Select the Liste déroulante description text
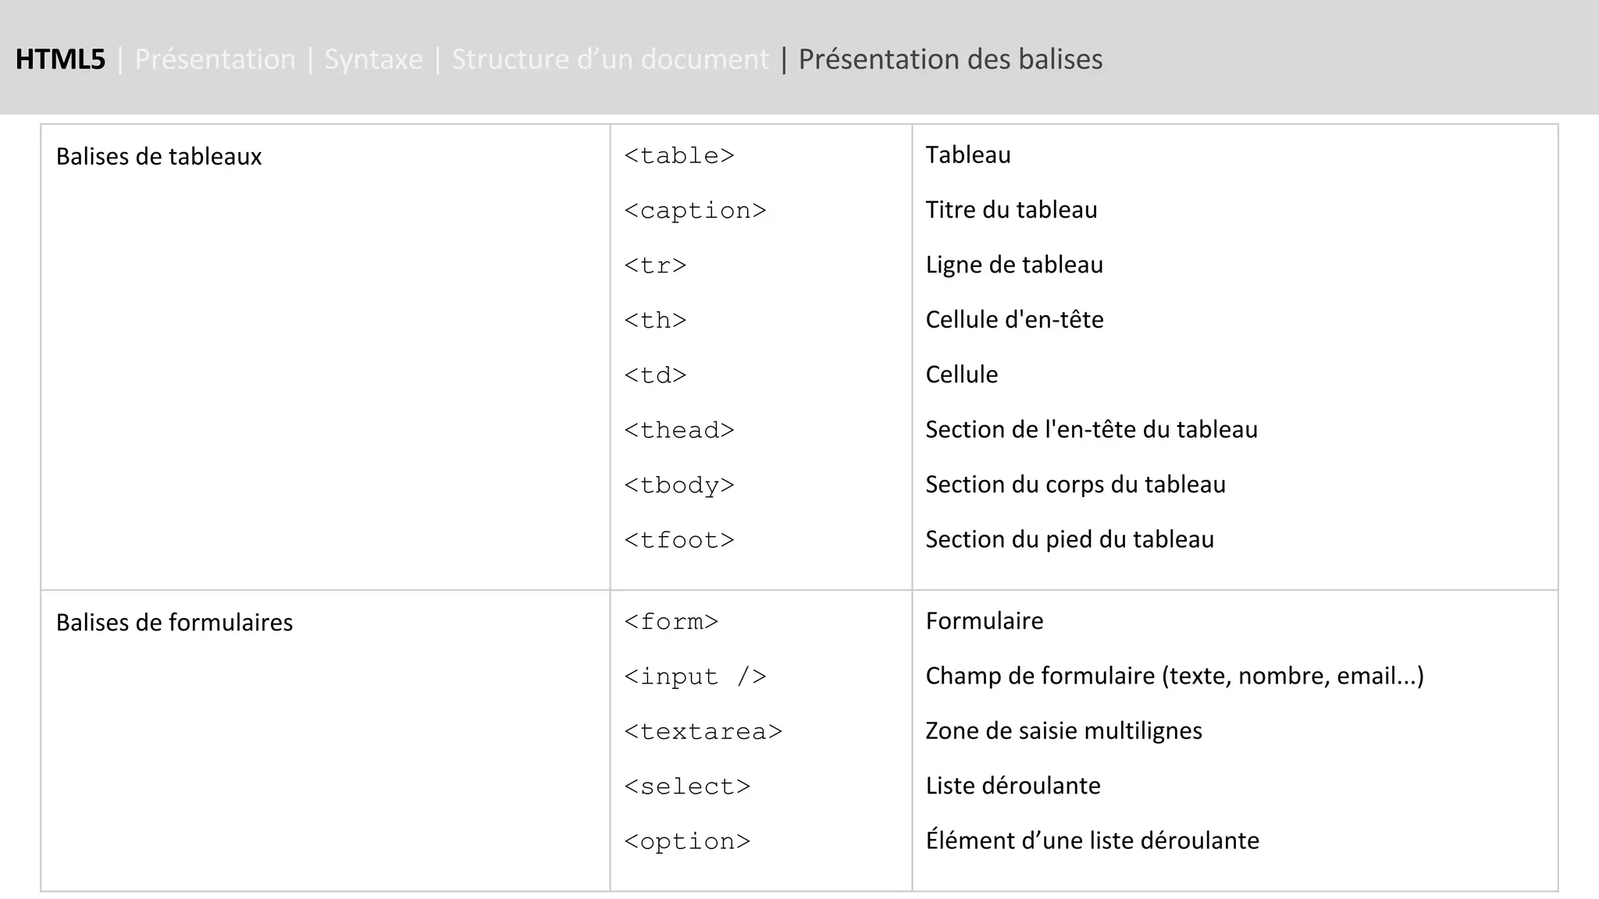 [x=1013, y=786]
